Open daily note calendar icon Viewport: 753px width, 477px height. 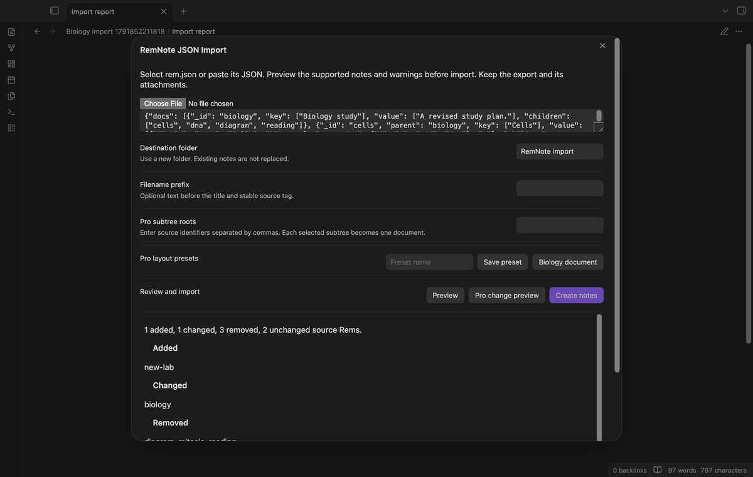coord(11,80)
